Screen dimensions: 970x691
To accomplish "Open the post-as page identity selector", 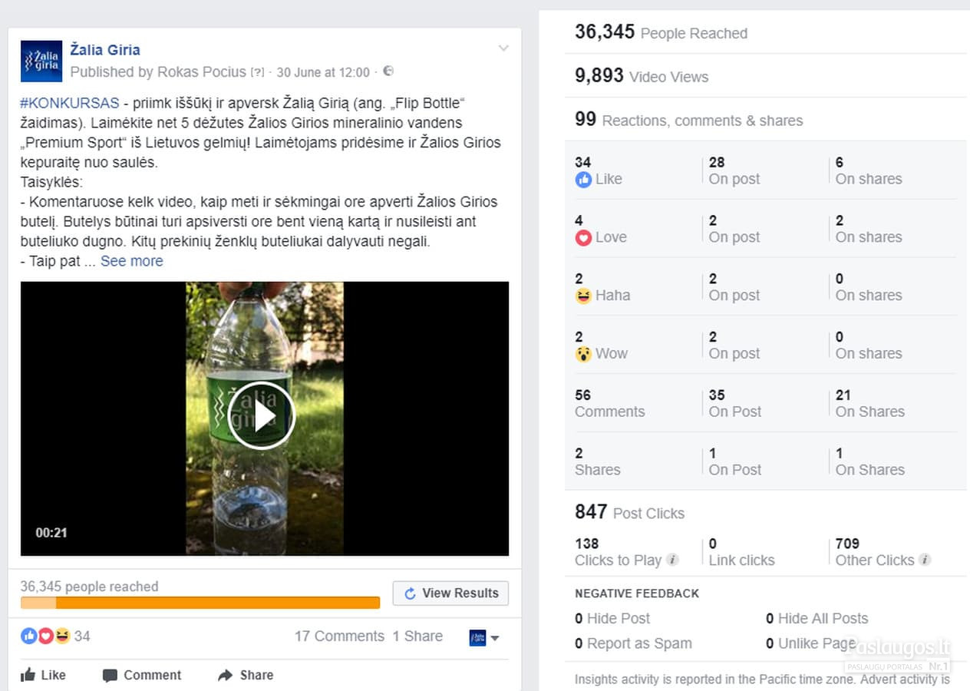I will (484, 637).
